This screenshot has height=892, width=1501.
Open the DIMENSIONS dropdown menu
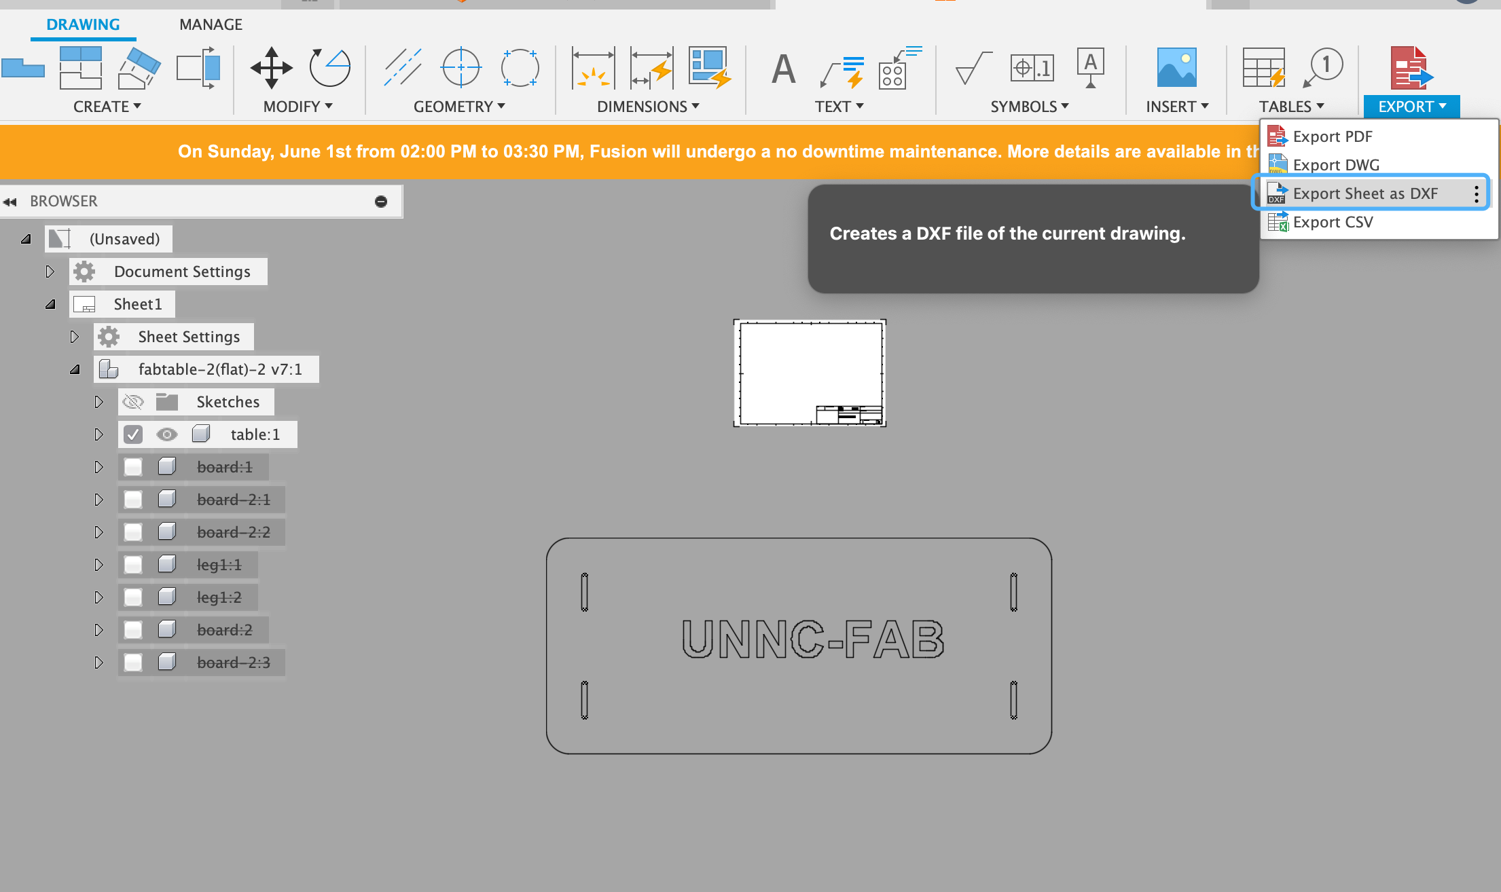click(649, 107)
